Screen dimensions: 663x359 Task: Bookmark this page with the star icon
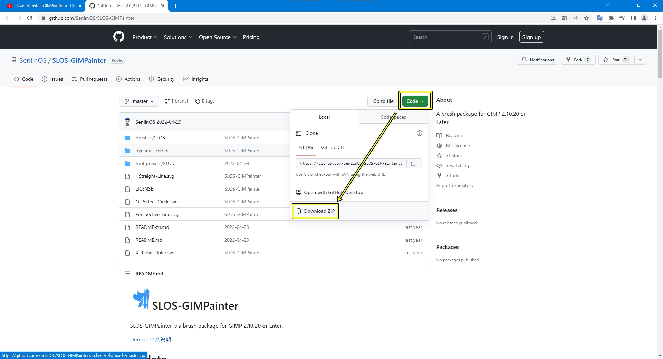pyautogui.click(x=586, y=18)
